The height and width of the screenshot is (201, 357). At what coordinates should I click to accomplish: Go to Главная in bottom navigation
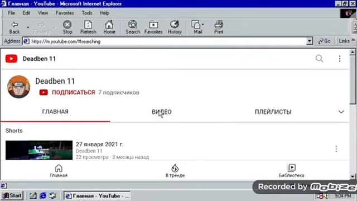[59, 171]
